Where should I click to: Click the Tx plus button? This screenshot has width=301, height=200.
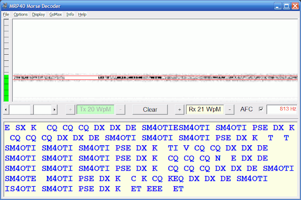pos(70,109)
